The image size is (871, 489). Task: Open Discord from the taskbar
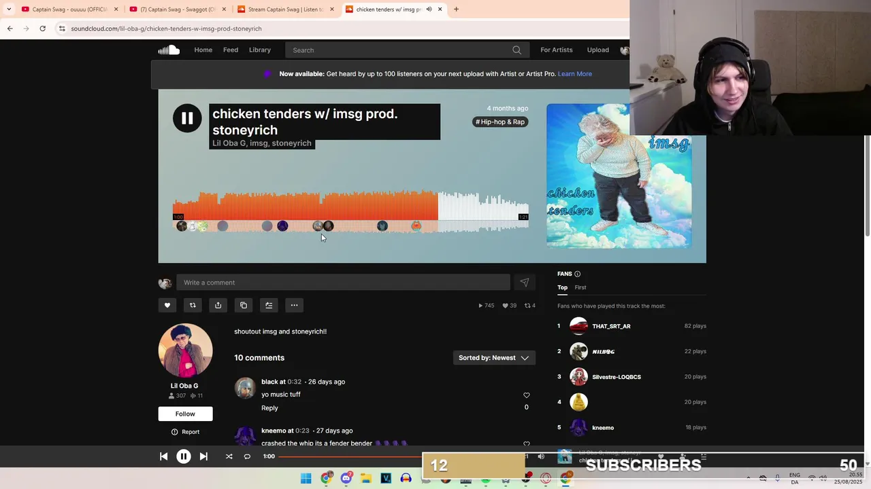point(346,478)
